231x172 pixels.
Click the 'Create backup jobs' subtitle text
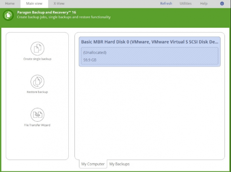click(64, 17)
